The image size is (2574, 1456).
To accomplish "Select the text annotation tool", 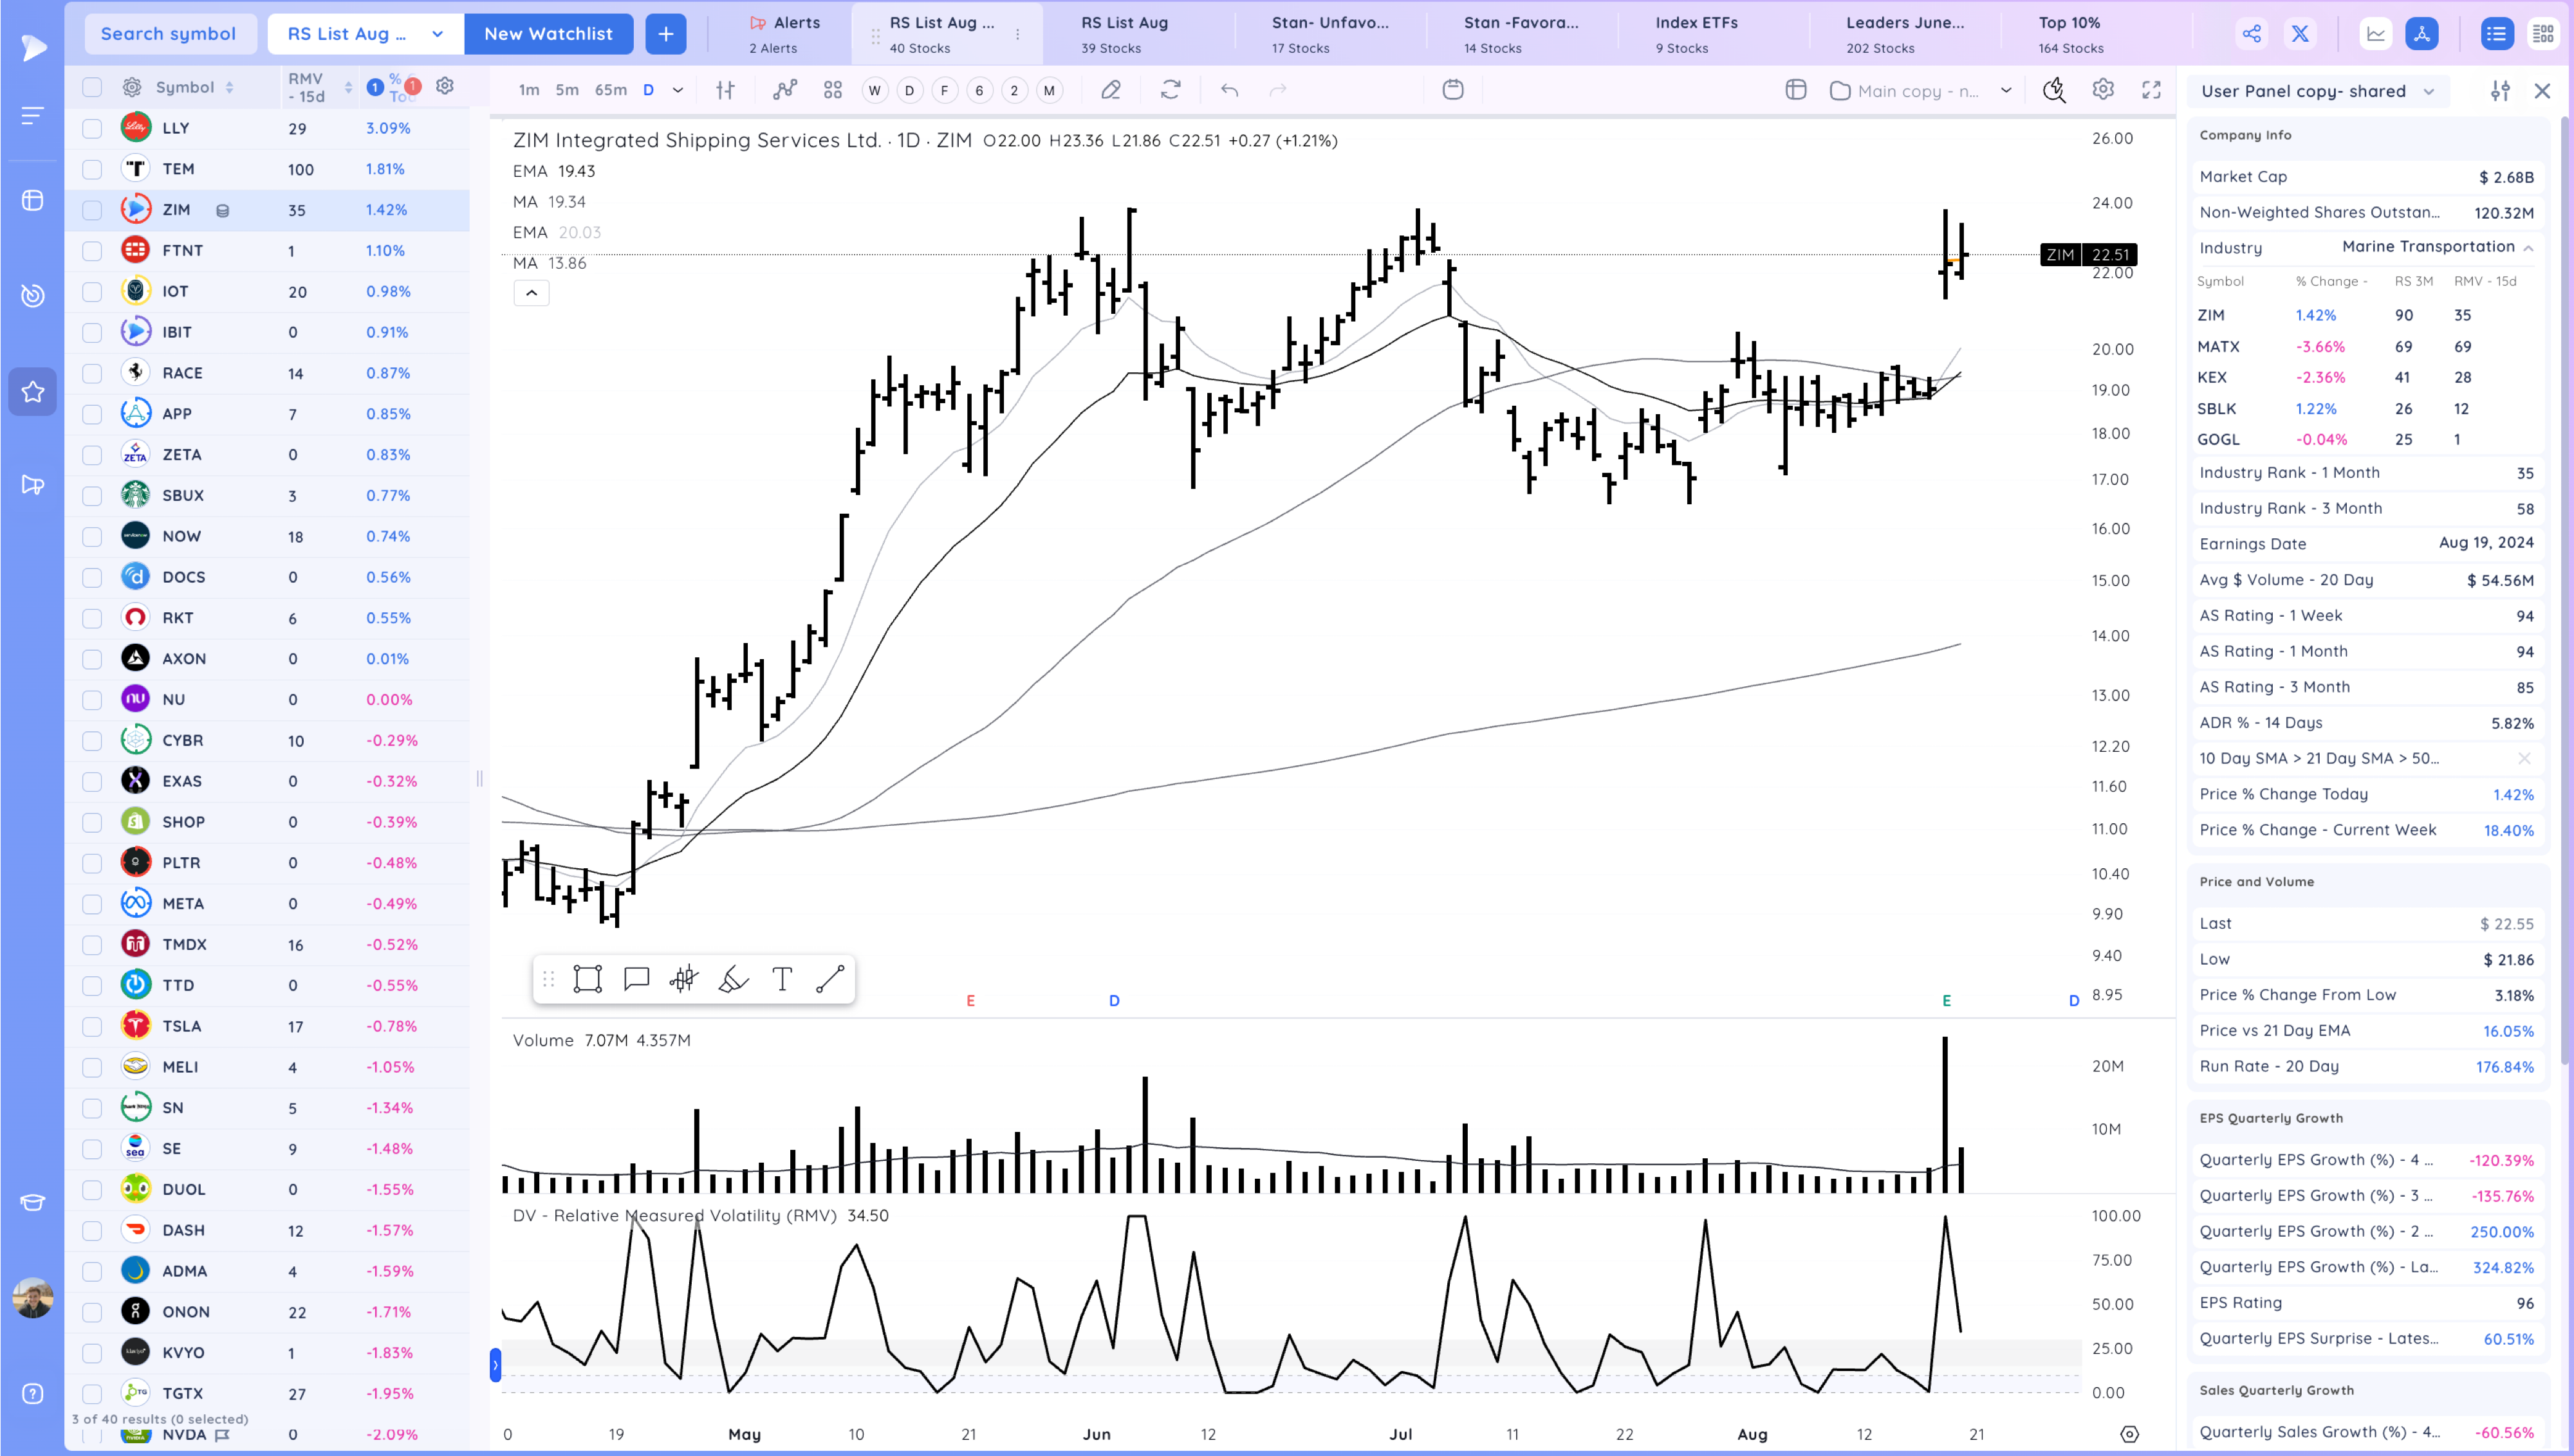I will coord(782,979).
